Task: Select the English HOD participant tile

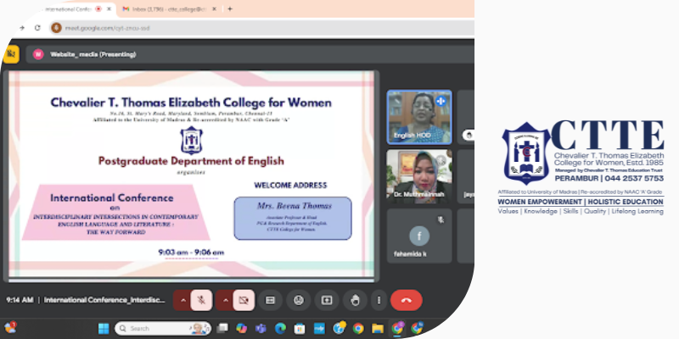Action: [x=419, y=117]
